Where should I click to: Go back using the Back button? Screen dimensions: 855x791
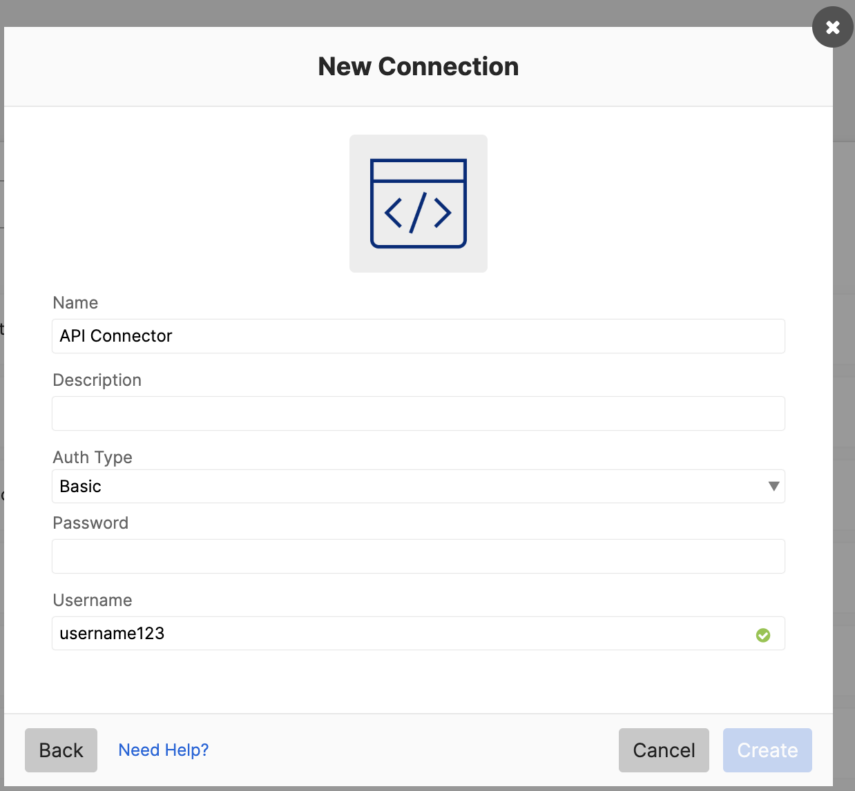point(61,750)
